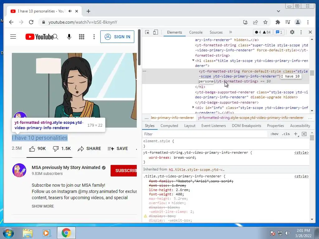This screenshot has height=239, width=319.
Task: Click the share page icon in address bar
Action: [255, 22]
